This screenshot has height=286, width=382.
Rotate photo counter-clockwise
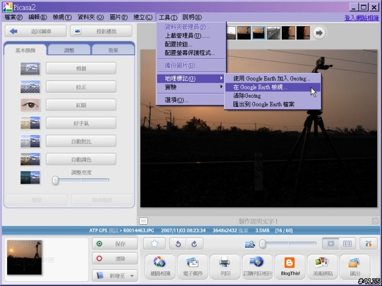[x=178, y=244]
